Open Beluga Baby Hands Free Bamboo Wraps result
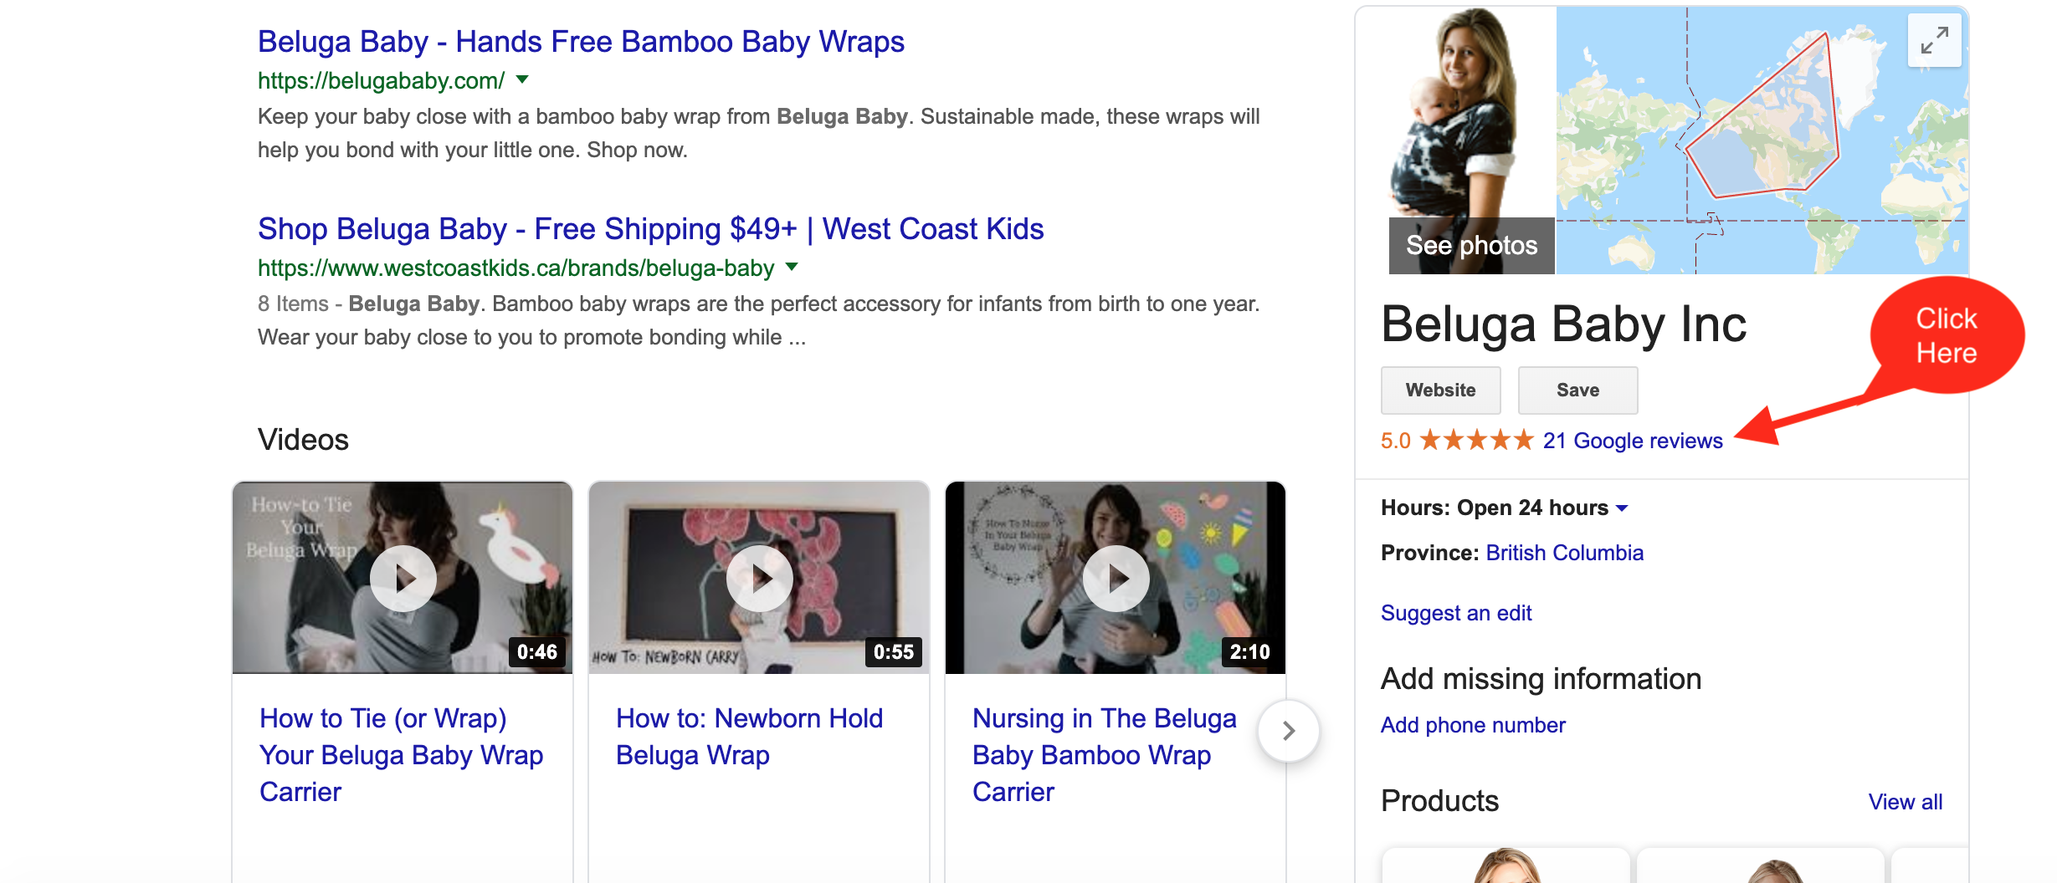Screen dimensions: 2057x883 coord(581,42)
